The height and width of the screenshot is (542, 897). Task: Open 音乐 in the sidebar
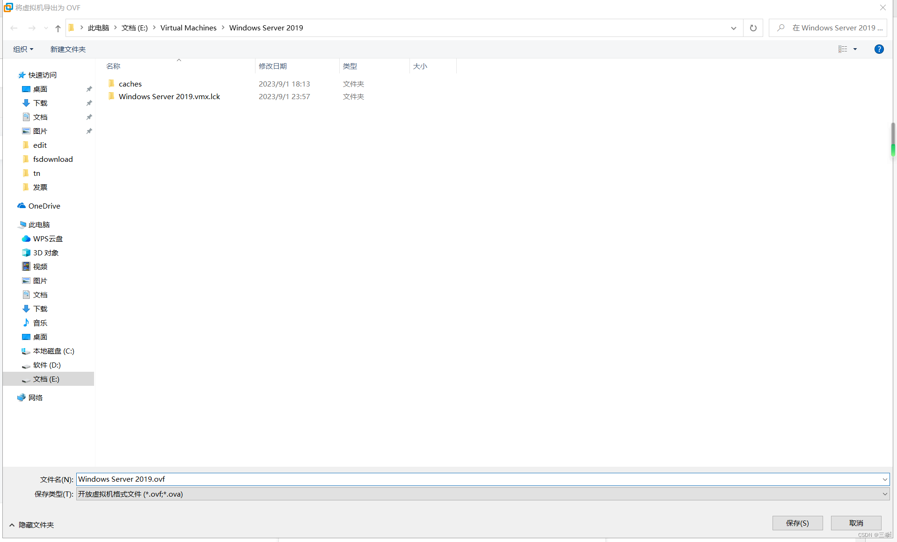40,323
